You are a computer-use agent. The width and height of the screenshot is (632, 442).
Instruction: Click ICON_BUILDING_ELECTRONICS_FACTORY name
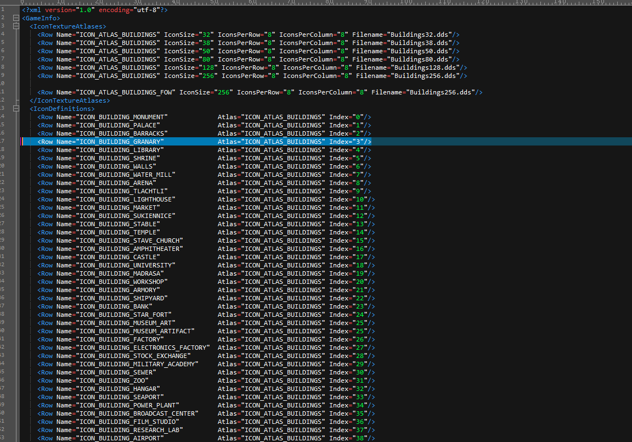pyautogui.click(x=143, y=348)
